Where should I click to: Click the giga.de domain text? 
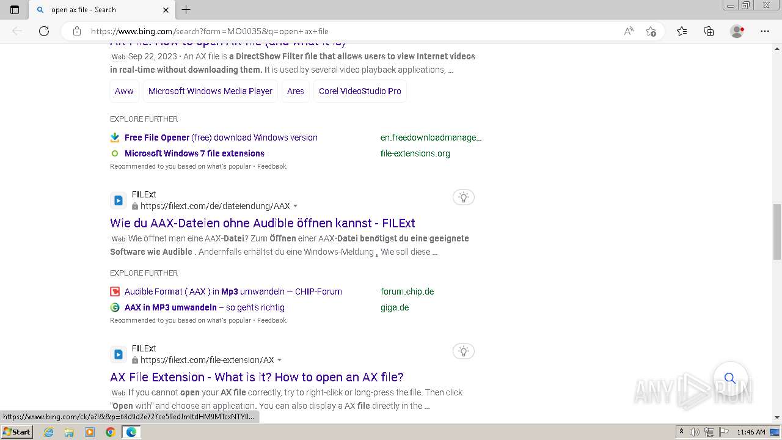tap(395, 307)
